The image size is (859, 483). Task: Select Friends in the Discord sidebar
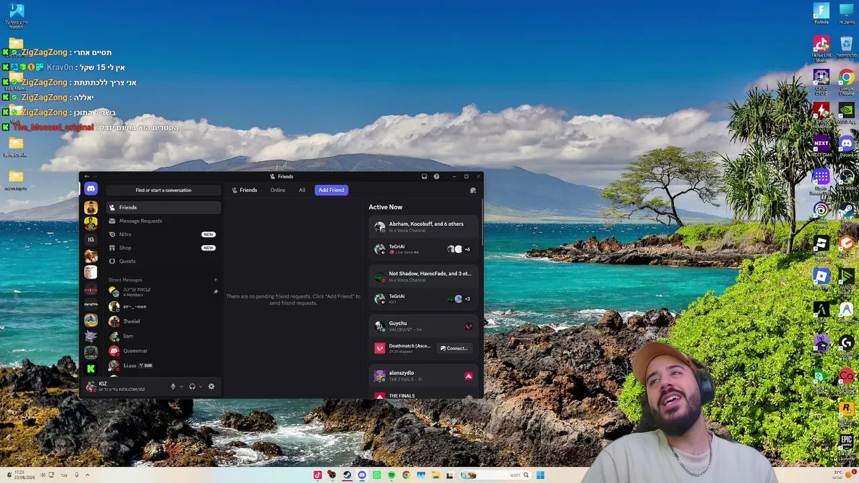(x=163, y=207)
